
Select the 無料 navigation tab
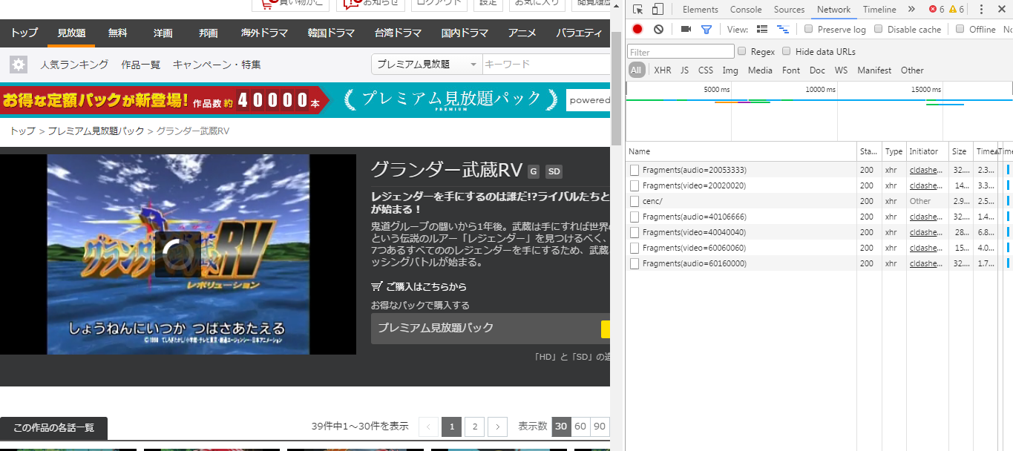pyautogui.click(x=117, y=33)
